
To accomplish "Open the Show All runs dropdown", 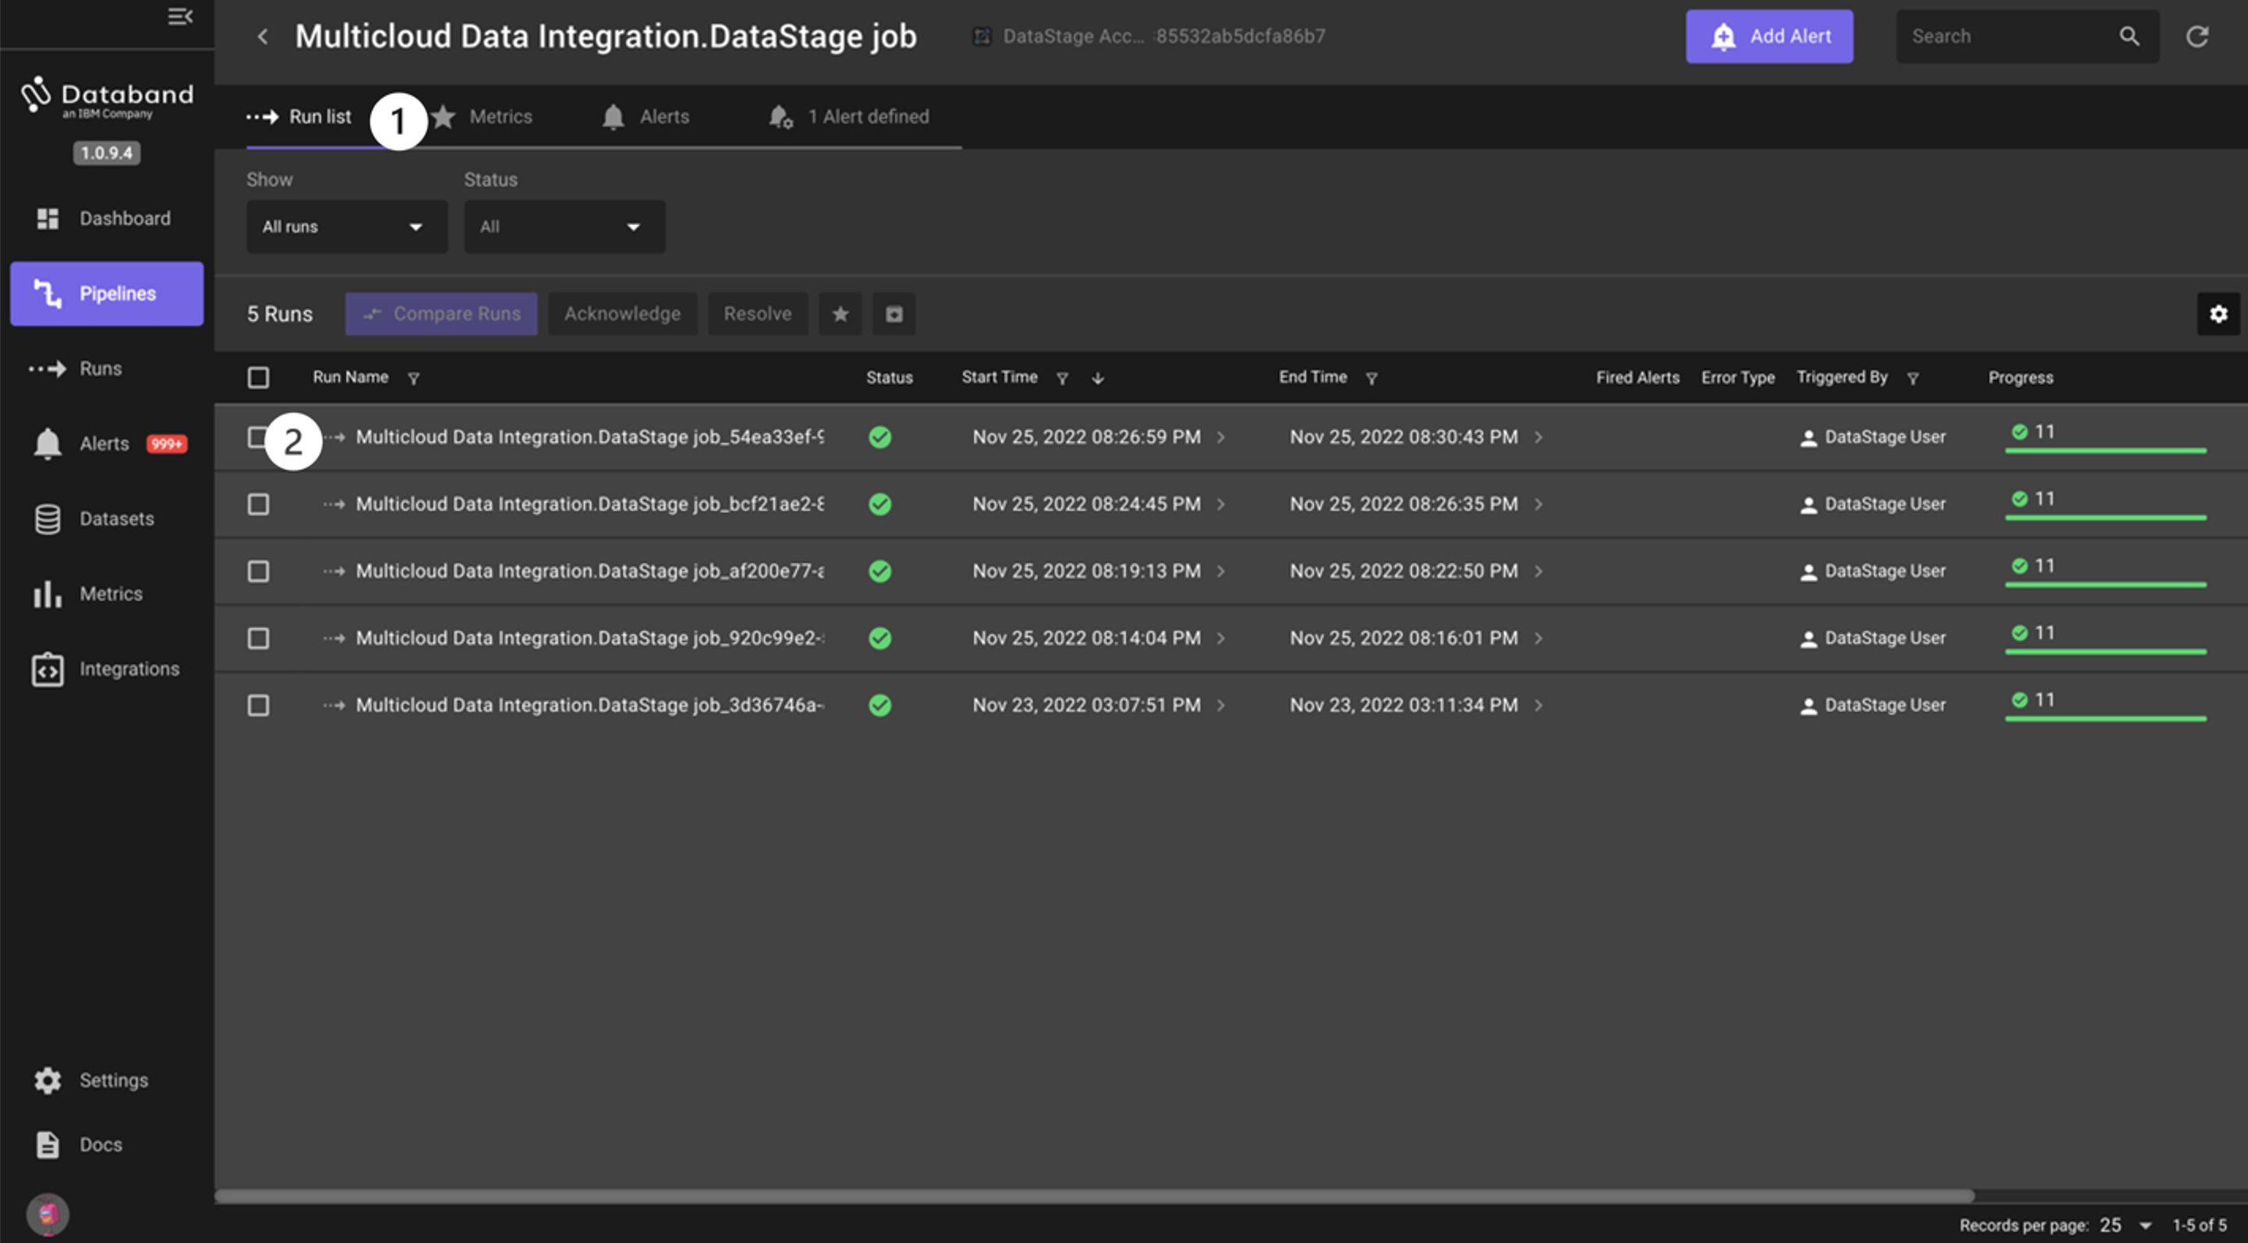I will click(346, 227).
